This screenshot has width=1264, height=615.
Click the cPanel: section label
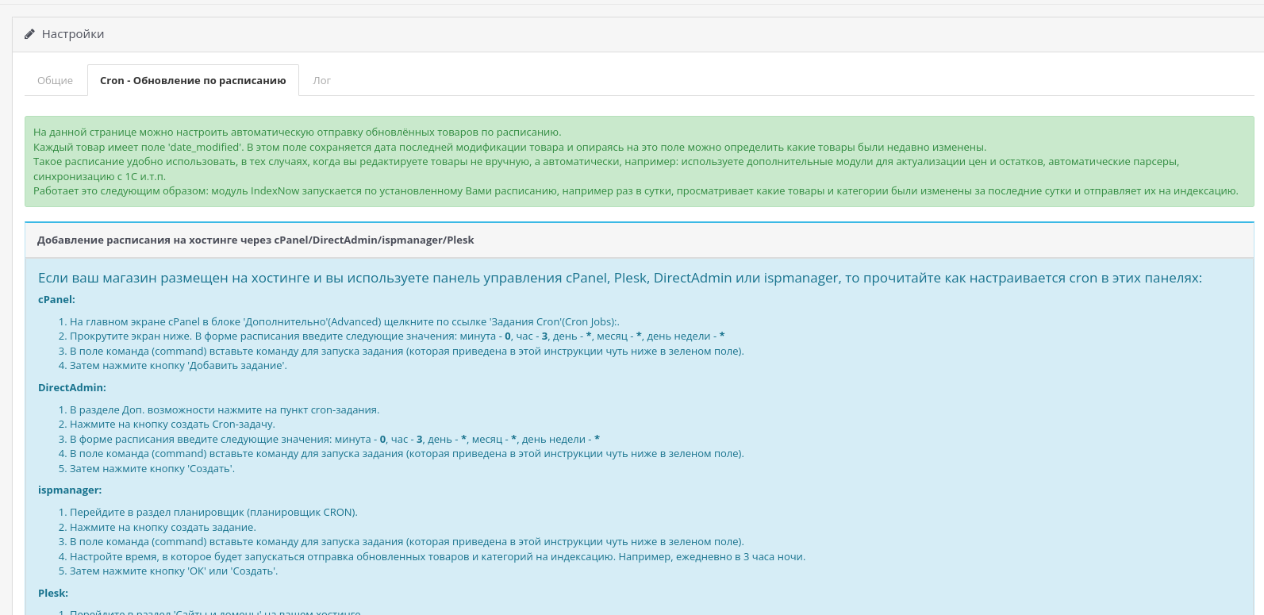click(56, 299)
